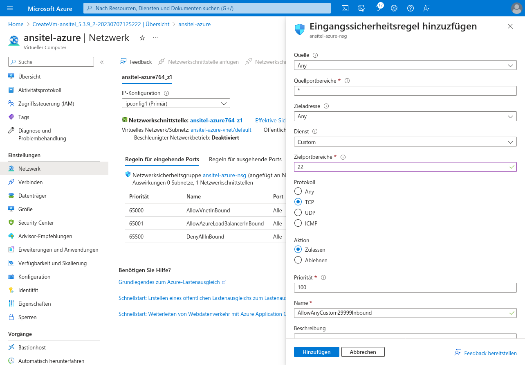Screen dimensions: 525x365
Task: Close the Eingangssicherheitsregel panel
Action: coord(510,26)
